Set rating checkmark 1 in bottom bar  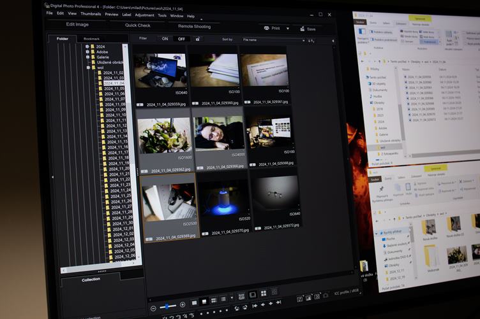tap(165, 318)
